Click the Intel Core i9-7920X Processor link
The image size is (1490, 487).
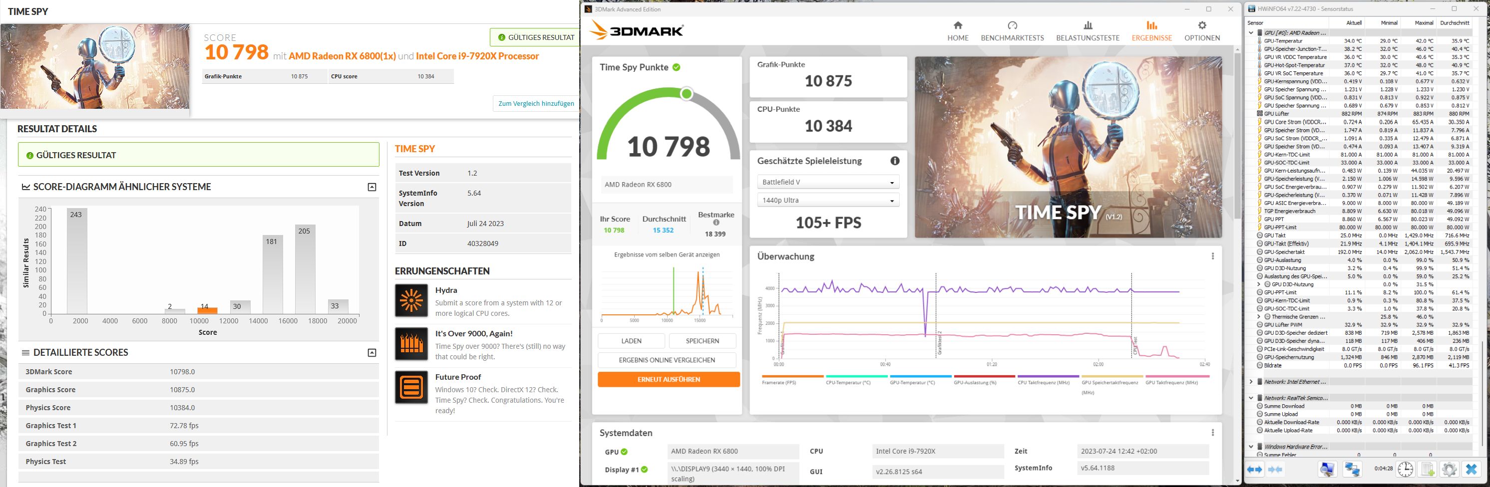pyautogui.click(x=477, y=56)
